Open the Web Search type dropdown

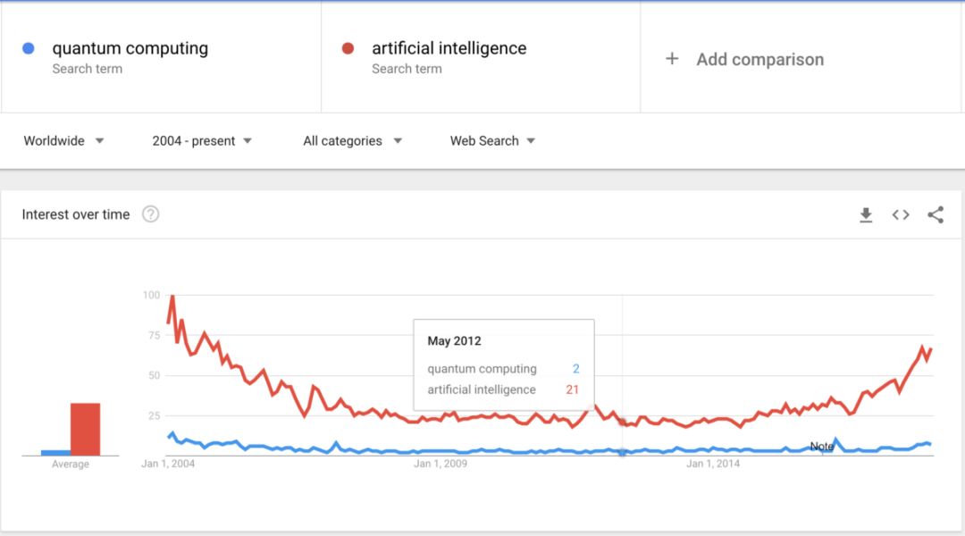tap(492, 140)
